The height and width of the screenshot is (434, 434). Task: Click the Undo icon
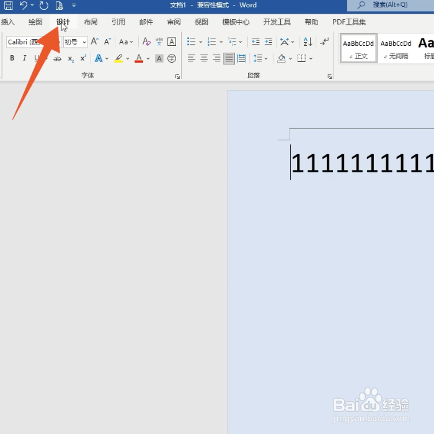tap(24, 5)
